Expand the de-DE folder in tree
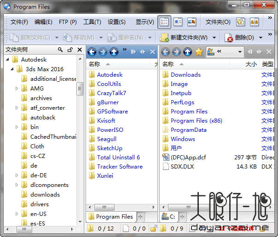The image size is (278, 237). [17, 175]
